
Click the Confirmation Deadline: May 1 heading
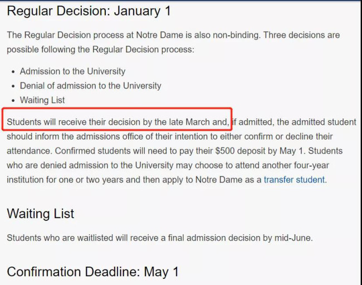coord(93,272)
